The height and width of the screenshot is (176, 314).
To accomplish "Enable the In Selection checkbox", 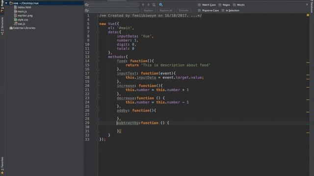I will pos(223,10).
